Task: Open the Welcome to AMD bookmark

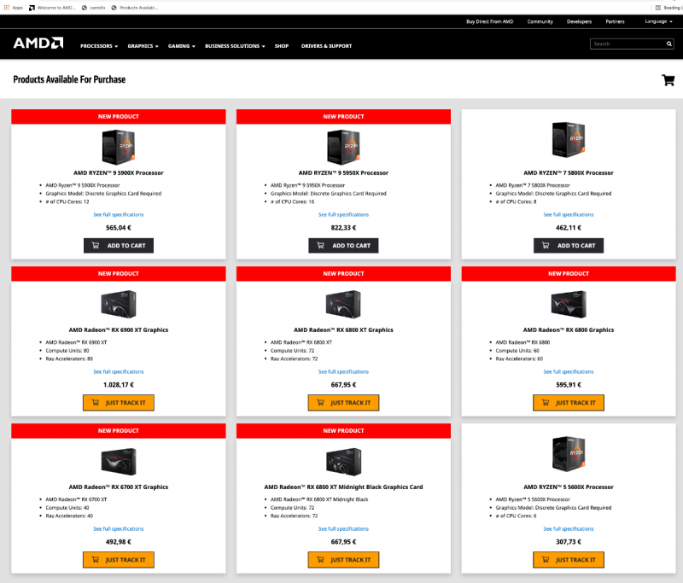Action: pos(52,8)
